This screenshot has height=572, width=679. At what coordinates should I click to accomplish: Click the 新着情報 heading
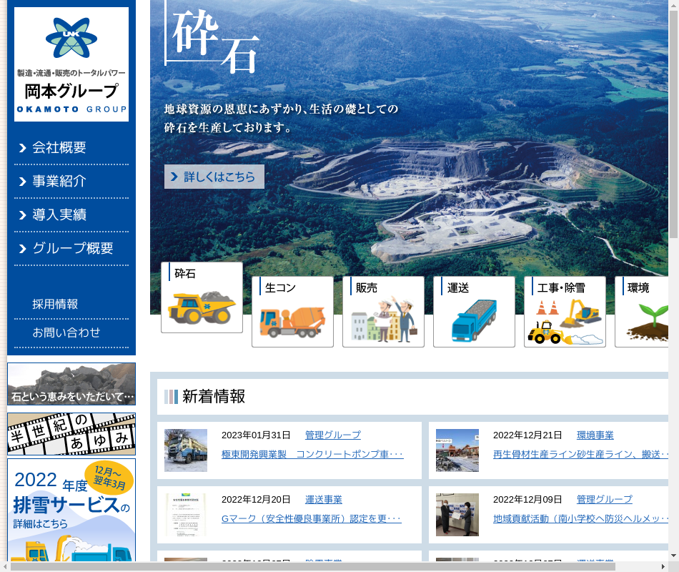coord(214,397)
